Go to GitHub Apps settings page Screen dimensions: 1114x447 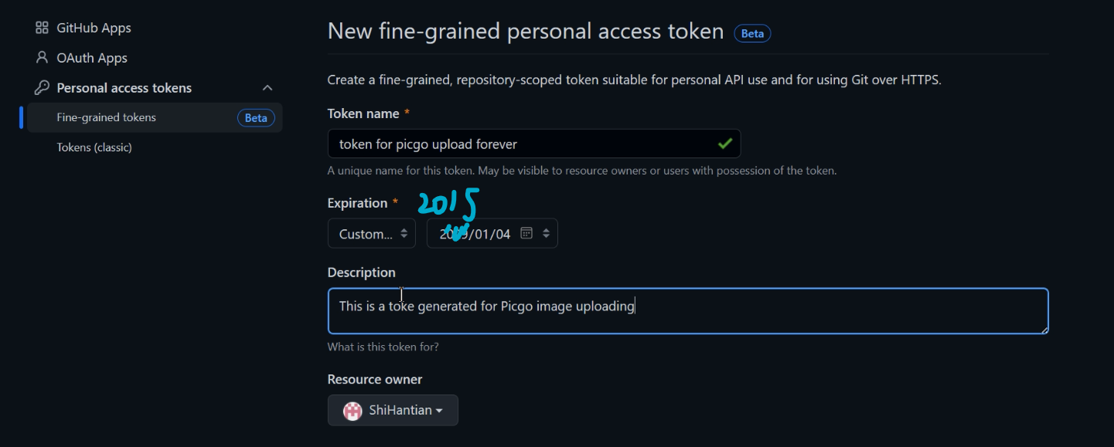(x=94, y=28)
